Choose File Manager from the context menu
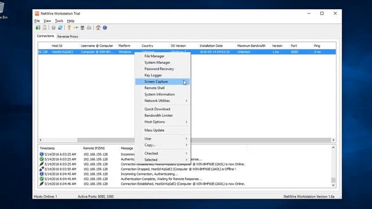Viewport: 372px width, 209px height. [163, 56]
